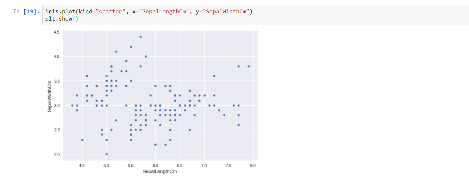Click the 6.0 tick on the x-axis
The image size is (469, 181).
(x=155, y=165)
